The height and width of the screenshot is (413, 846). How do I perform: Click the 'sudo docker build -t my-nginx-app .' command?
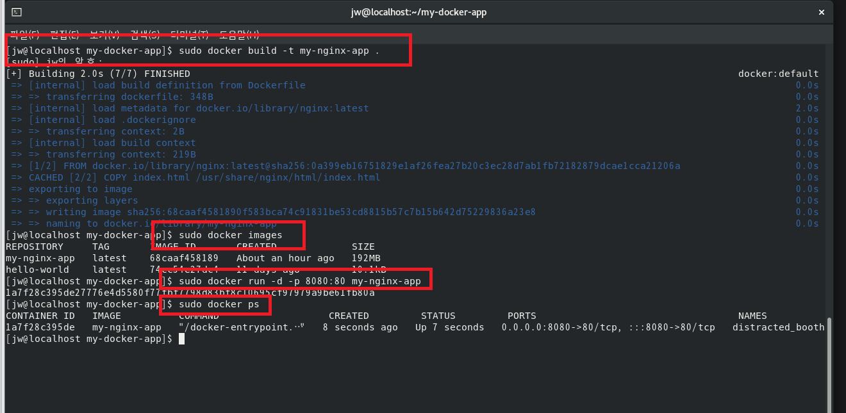coord(279,51)
